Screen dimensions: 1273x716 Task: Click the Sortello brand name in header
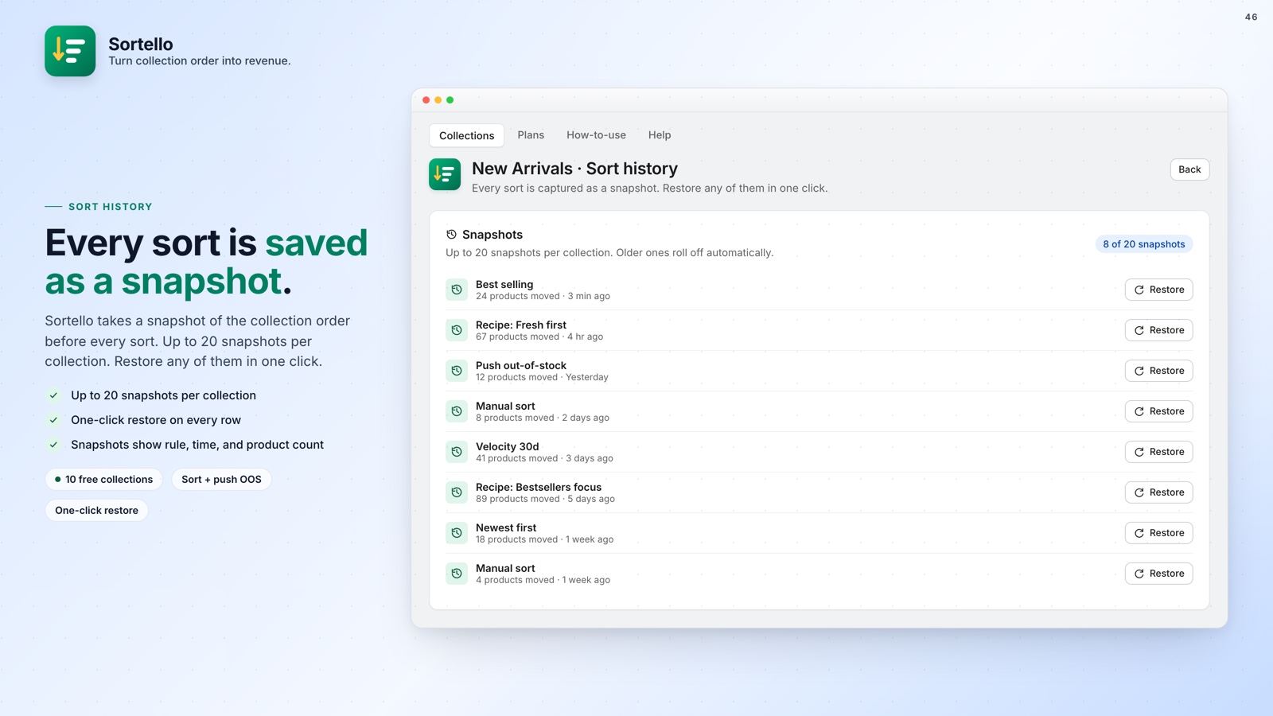[141, 44]
